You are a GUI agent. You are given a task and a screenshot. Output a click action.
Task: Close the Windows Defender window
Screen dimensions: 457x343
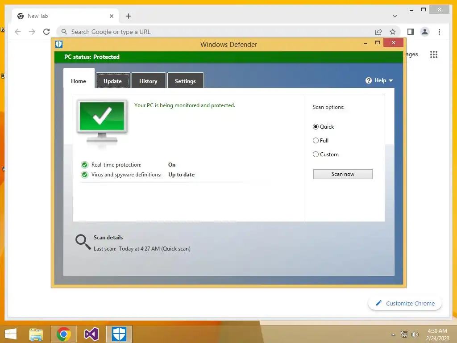click(x=394, y=43)
